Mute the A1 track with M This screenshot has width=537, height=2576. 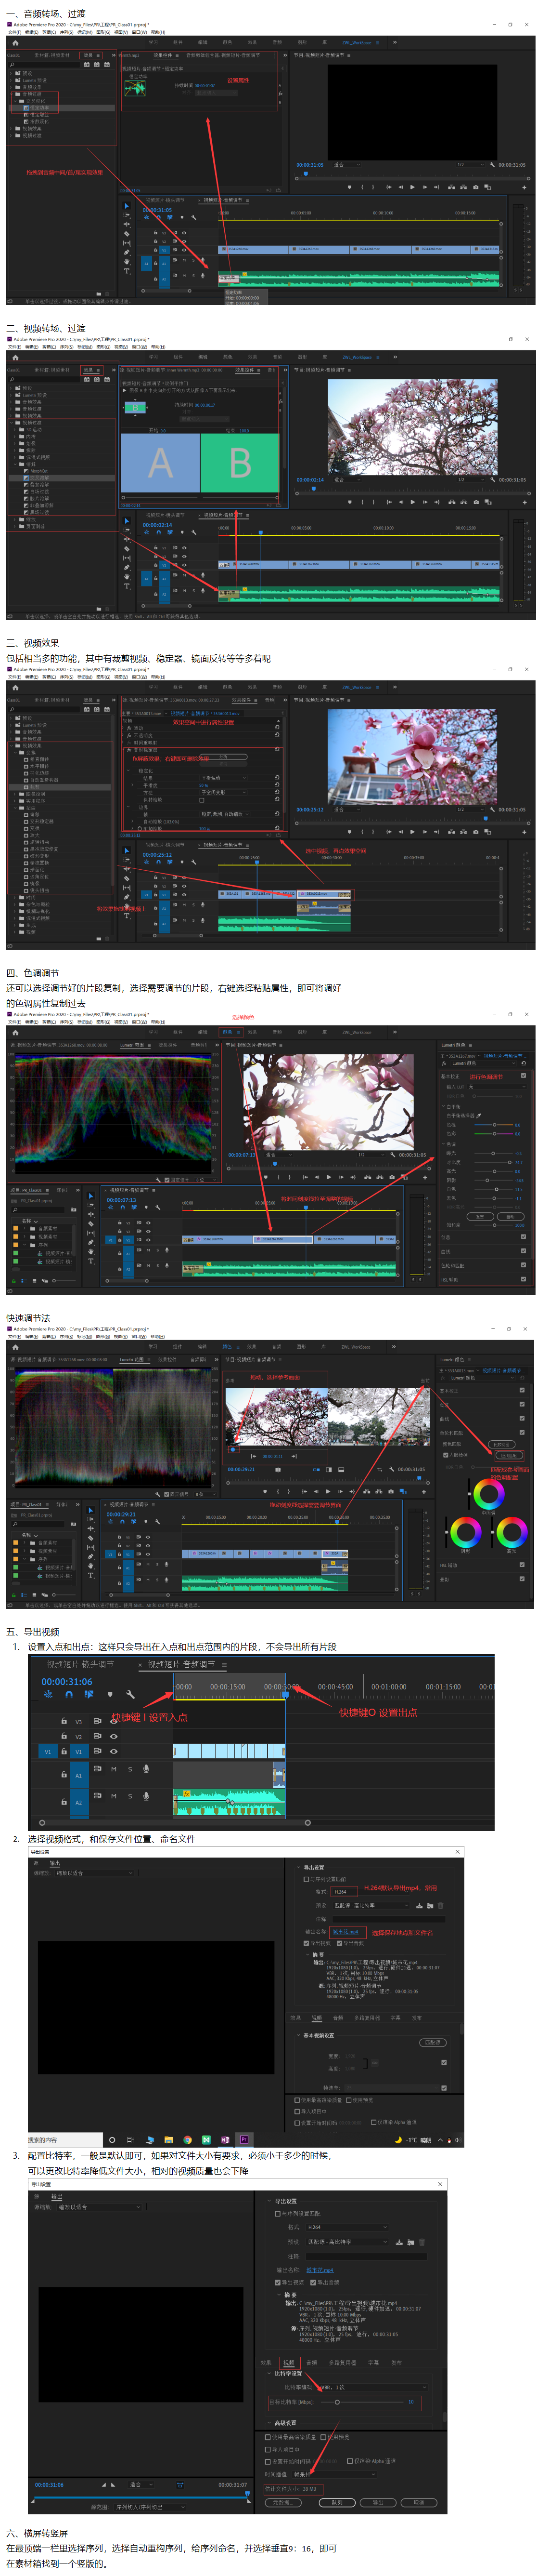pos(114,1768)
